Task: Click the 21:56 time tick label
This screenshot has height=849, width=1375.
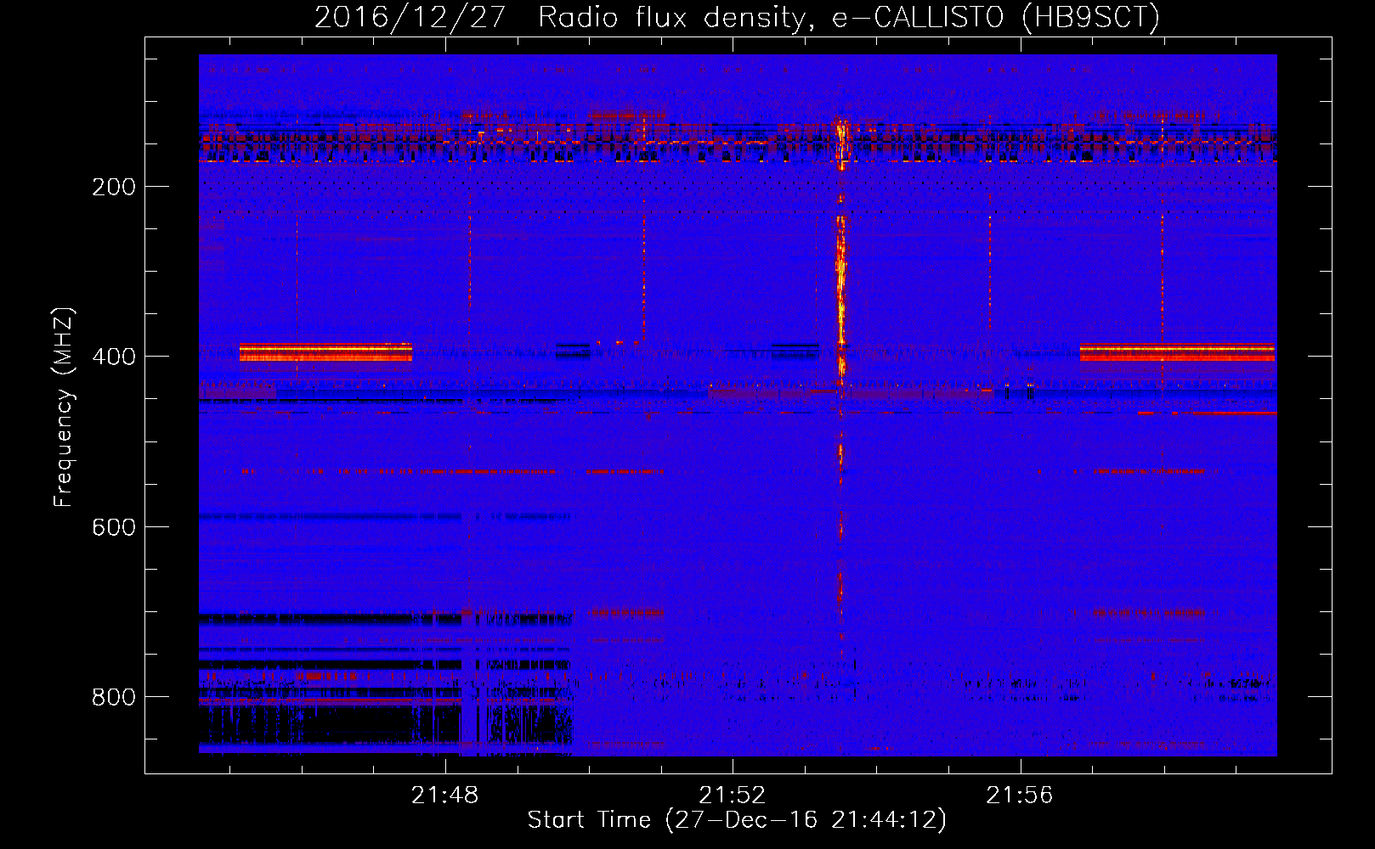Action: 1019,796
